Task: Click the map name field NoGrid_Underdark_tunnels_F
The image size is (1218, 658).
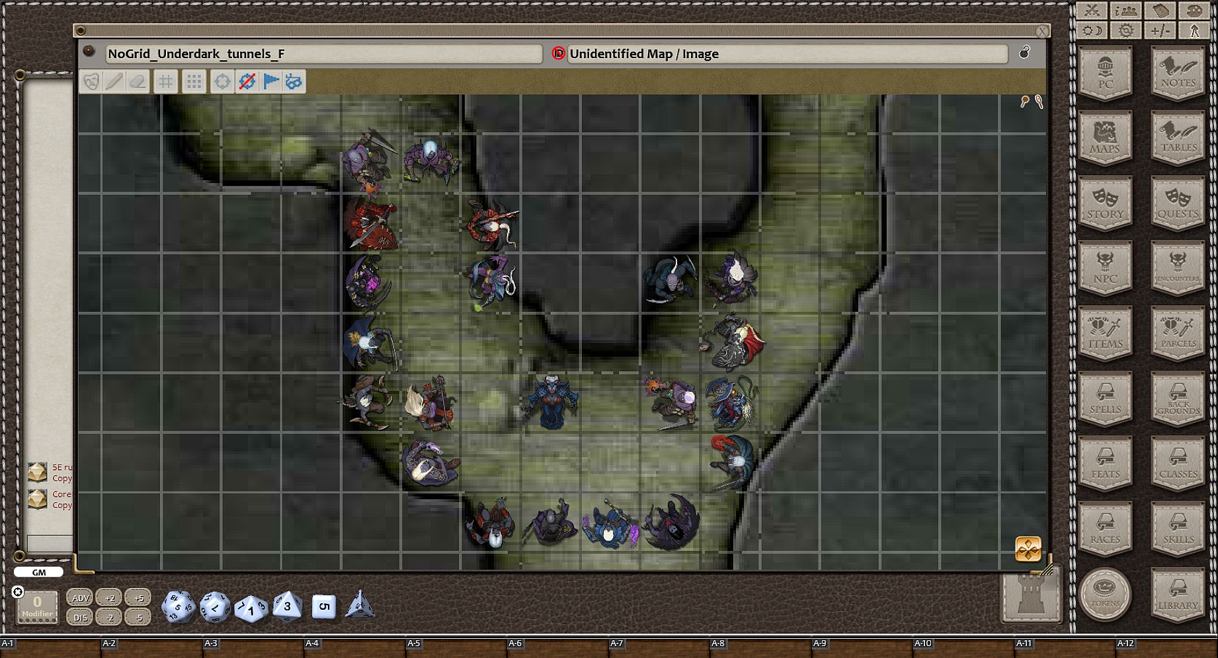Action: pos(324,54)
